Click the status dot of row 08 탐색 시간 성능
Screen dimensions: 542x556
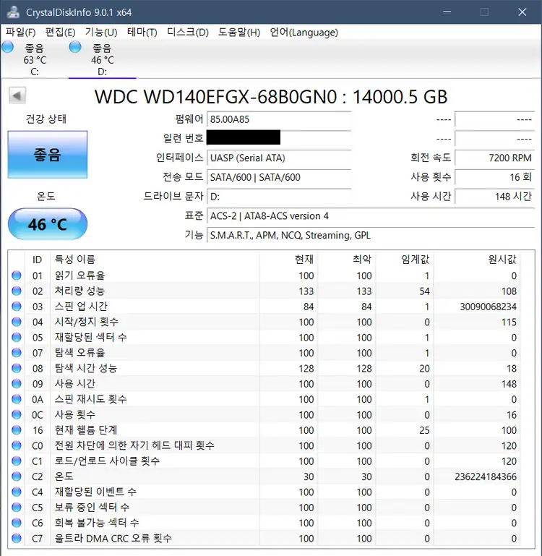[17, 368]
